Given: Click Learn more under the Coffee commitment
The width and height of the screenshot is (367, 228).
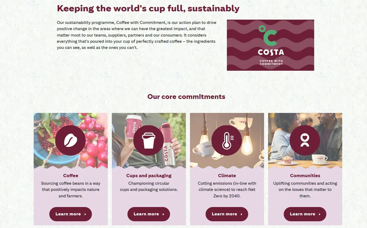Looking at the screenshot, I should pos(70,214).
